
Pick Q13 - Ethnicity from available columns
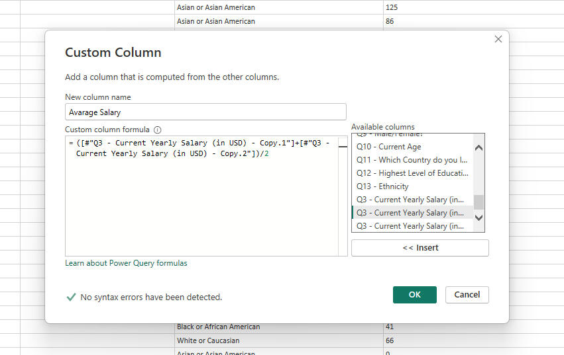tap(382, 186)
